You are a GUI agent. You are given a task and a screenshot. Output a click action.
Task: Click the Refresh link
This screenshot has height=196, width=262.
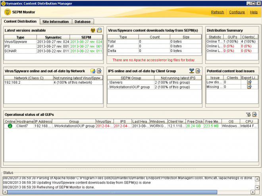click(218, 12)
